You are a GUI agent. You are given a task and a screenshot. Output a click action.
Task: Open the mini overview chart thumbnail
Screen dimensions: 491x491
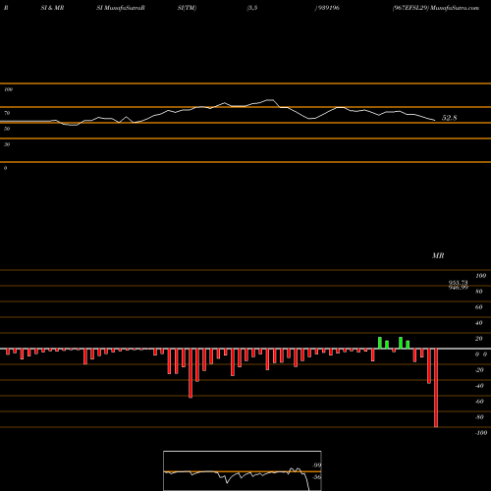[x=243, y=470]
